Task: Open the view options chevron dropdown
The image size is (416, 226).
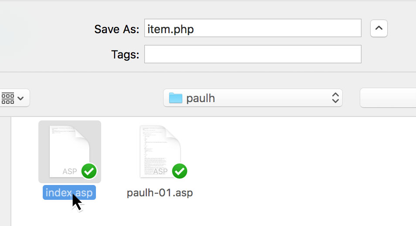Action: pos(20,98)
